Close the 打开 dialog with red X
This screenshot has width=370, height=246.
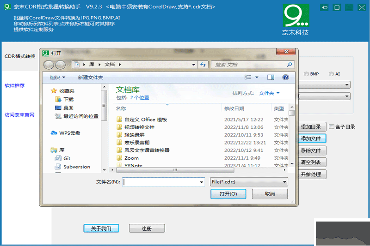[286, 52]
